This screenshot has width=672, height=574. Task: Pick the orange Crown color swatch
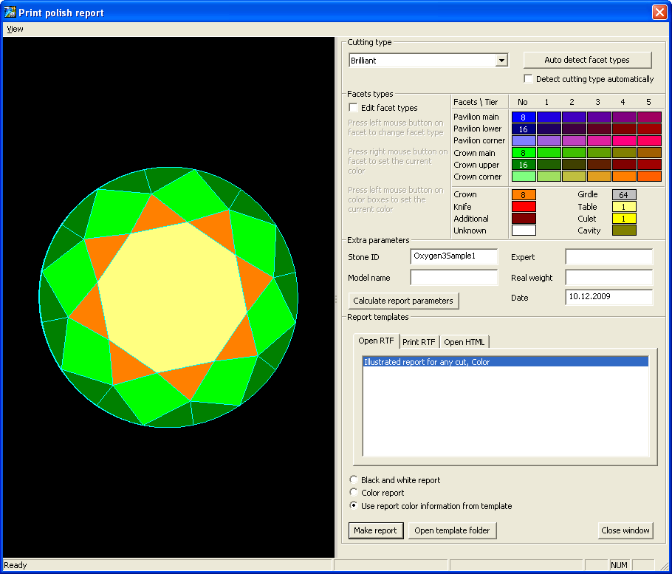[524, 195]
